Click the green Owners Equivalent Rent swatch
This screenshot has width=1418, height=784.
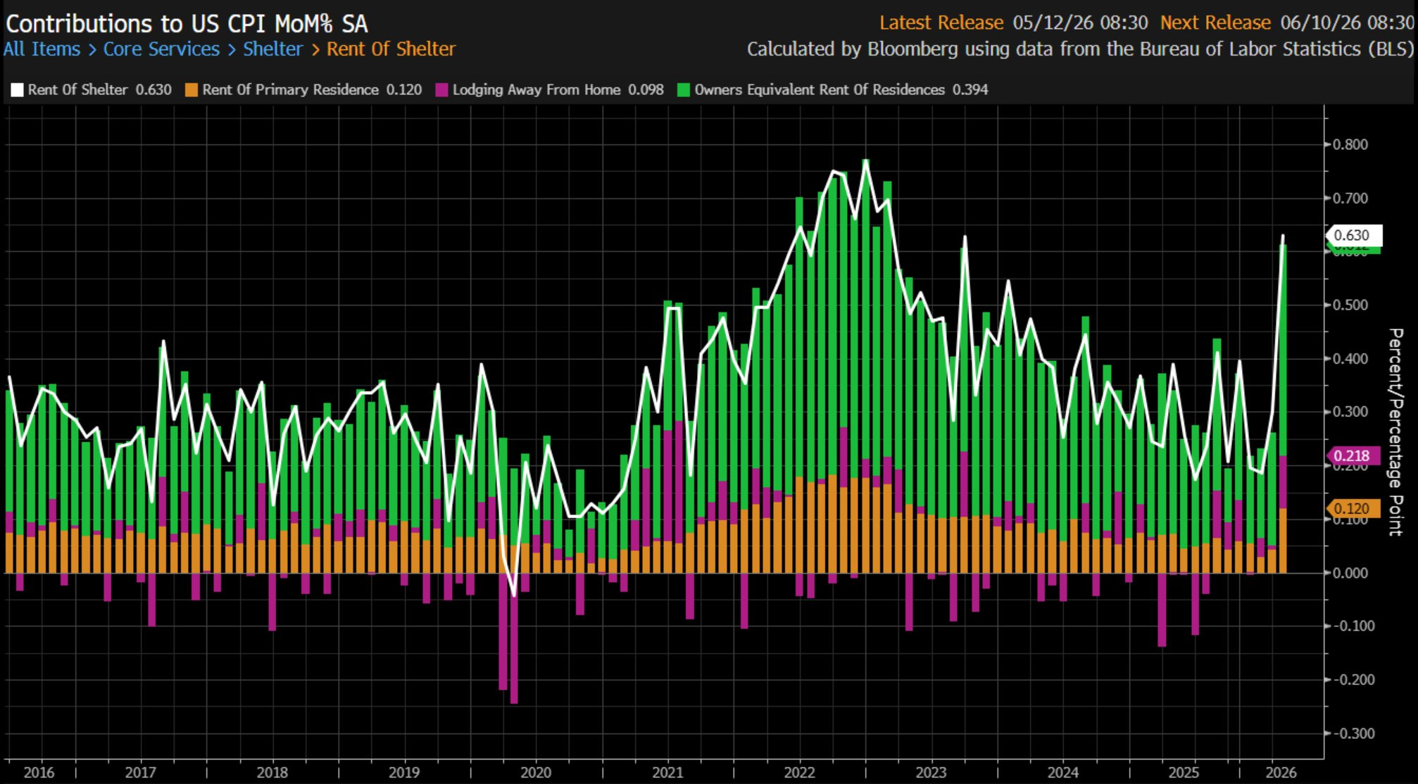683,90
